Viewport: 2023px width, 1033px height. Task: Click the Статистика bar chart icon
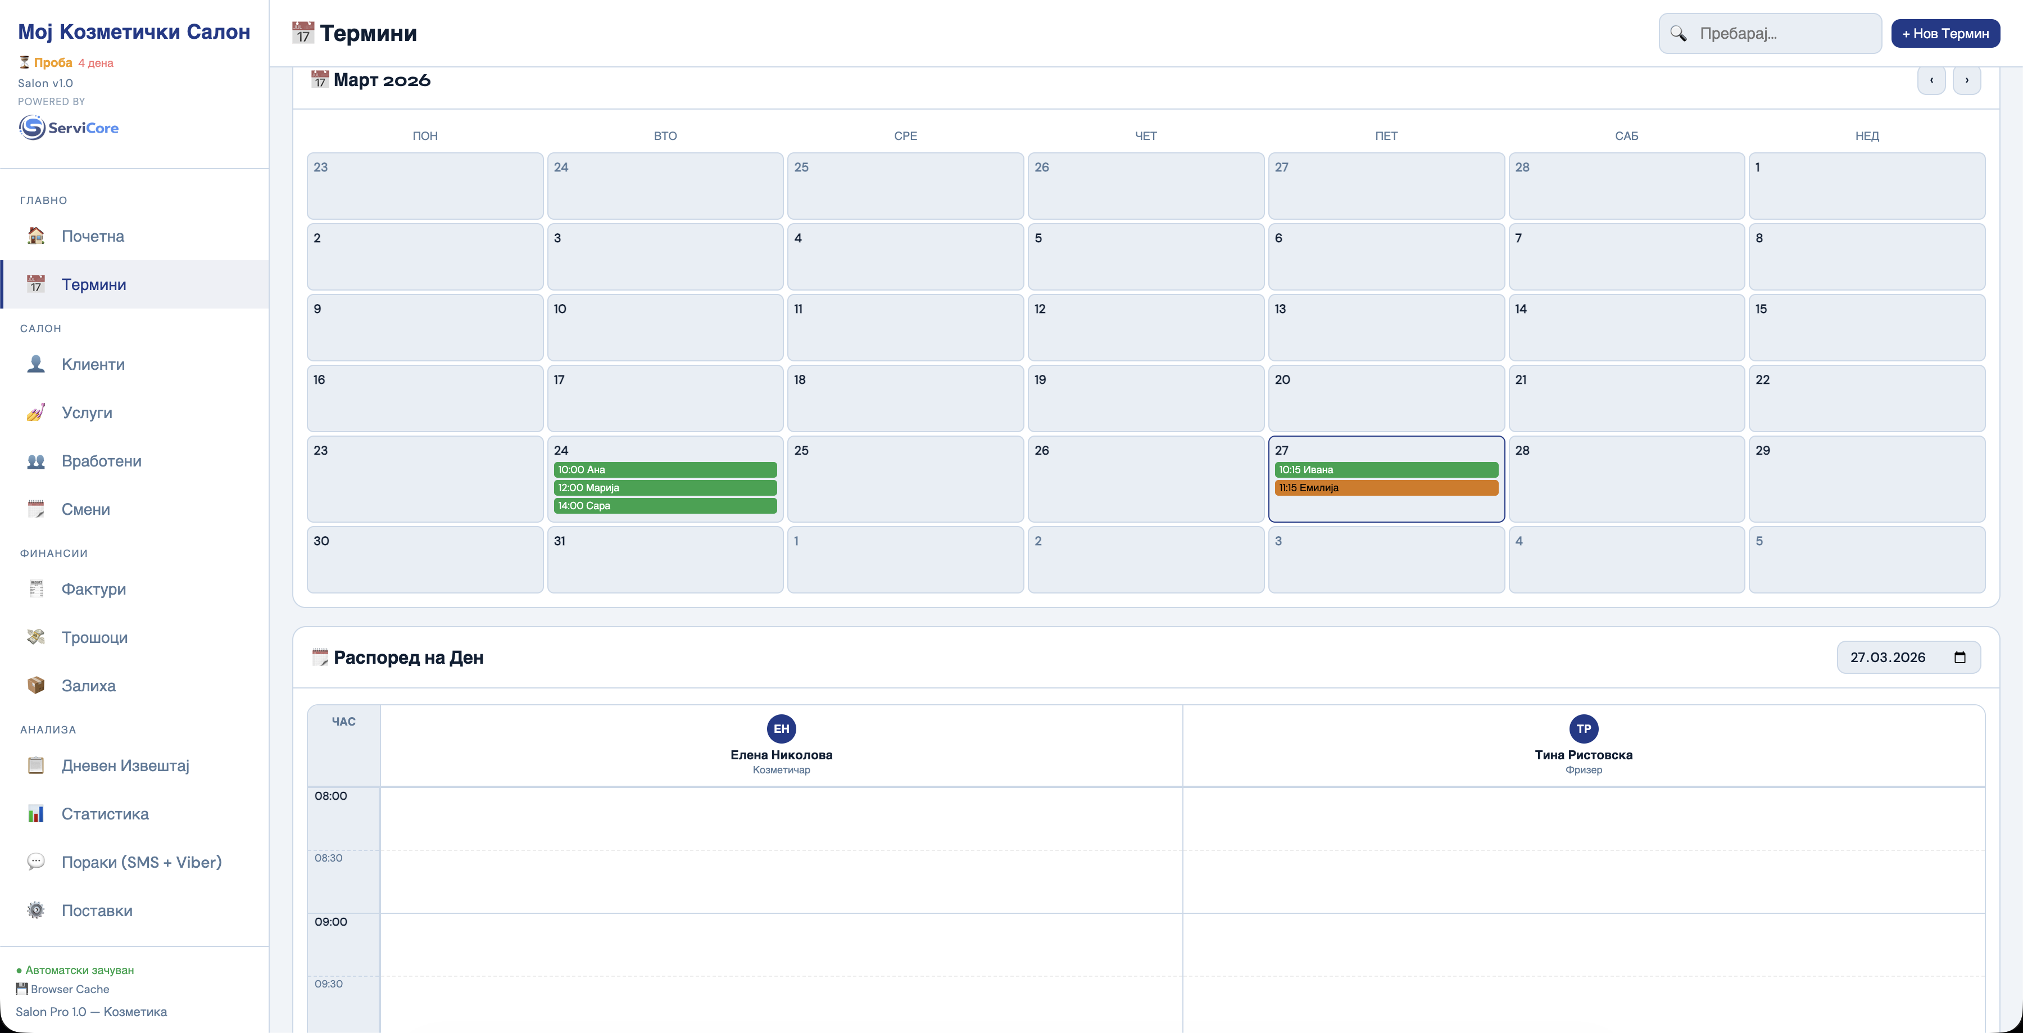[36, 814]
